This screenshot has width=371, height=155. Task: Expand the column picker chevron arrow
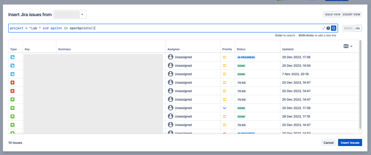[351, 46]
